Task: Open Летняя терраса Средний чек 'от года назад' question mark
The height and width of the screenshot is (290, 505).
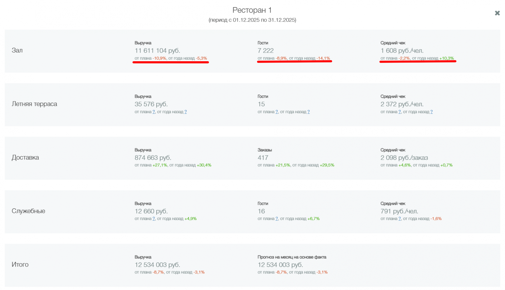Action: click(x=431, y=112)
